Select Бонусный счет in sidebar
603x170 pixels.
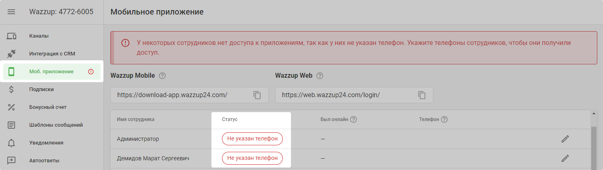click(47, 107)
